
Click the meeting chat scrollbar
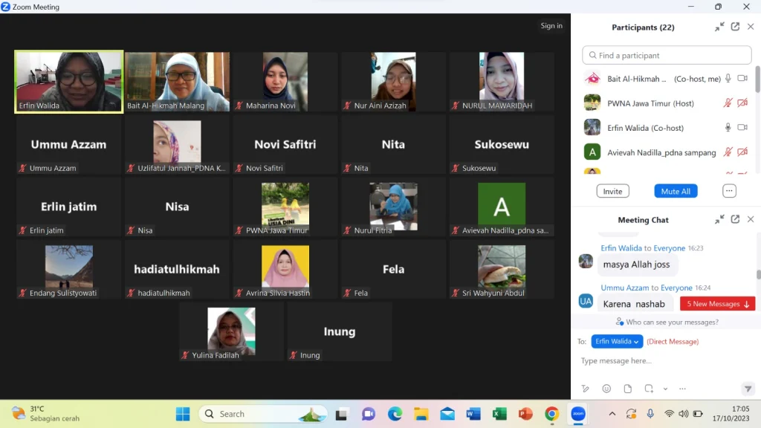(758, 274)
